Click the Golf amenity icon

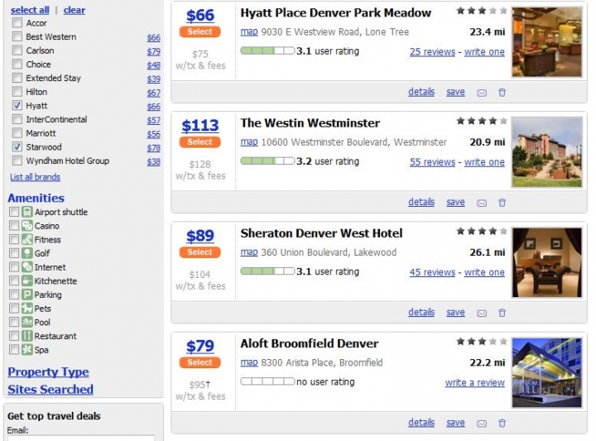[x=27, y=253]
